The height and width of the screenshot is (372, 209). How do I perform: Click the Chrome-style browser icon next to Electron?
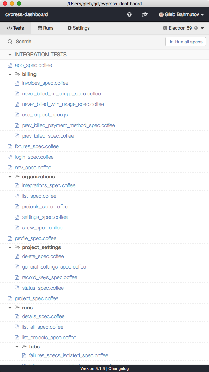click(165, 28)
